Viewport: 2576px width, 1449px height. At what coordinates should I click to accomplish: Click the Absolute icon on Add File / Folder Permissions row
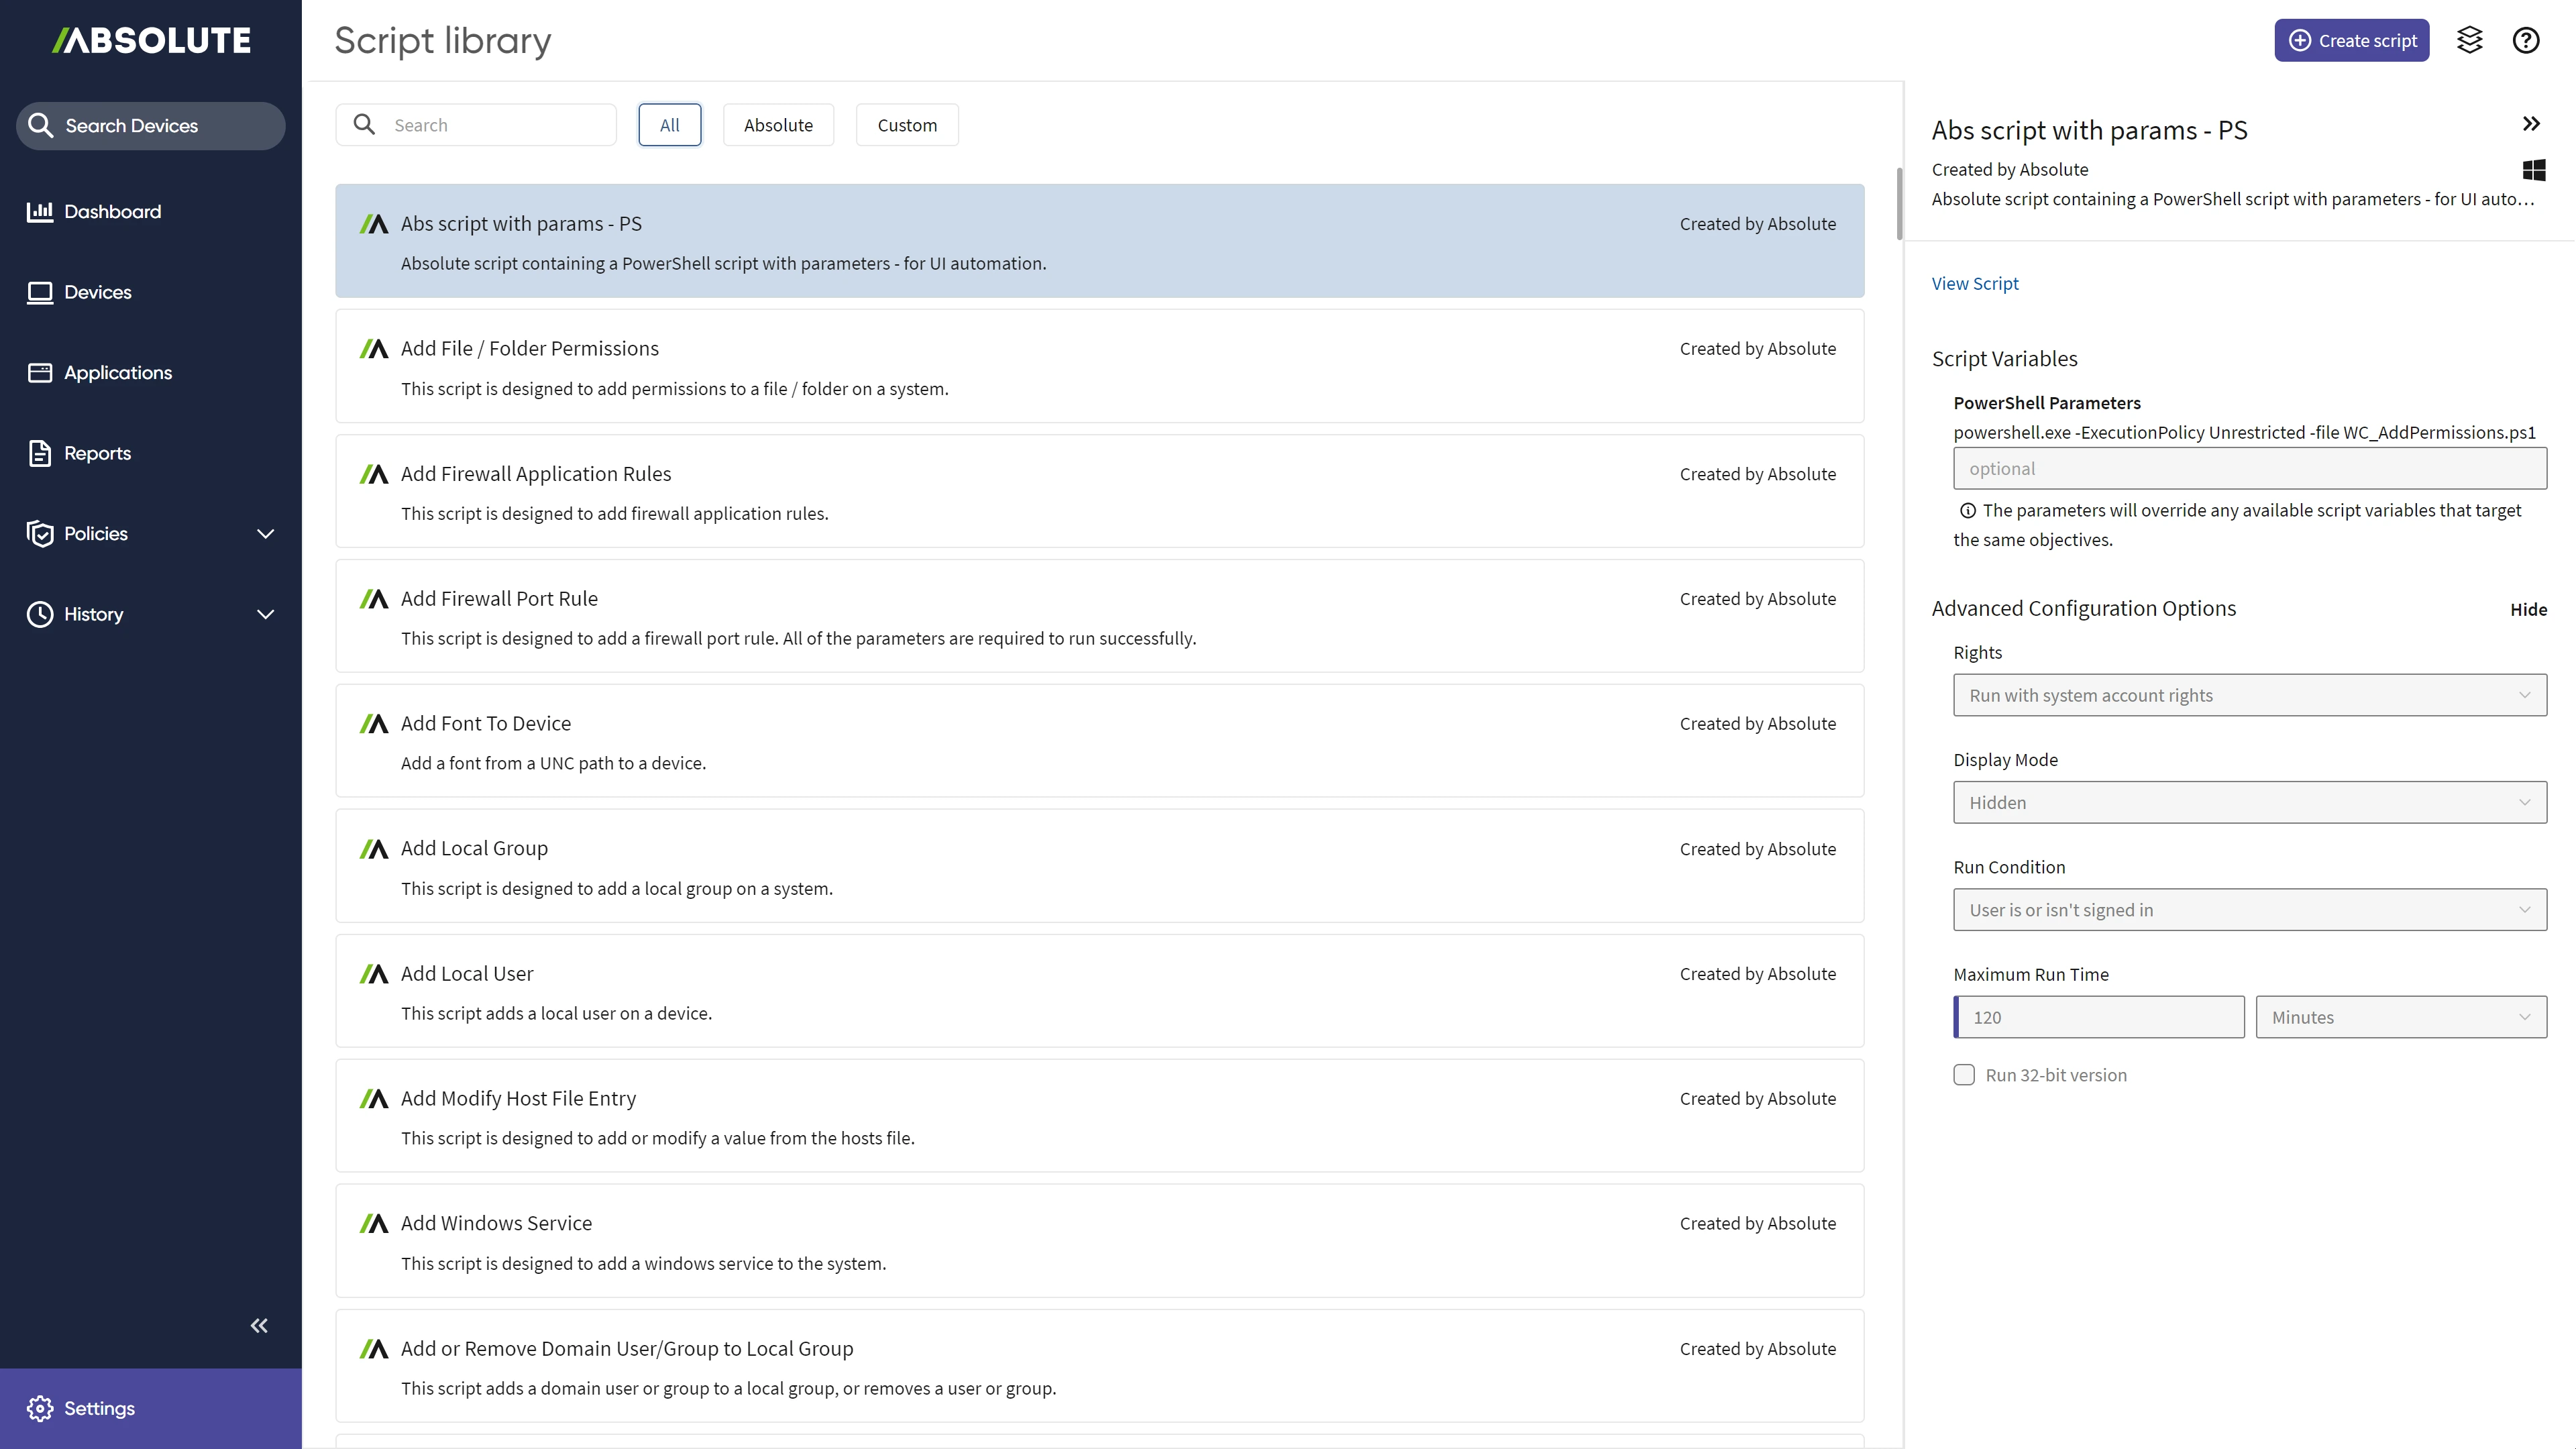(374, 349)
